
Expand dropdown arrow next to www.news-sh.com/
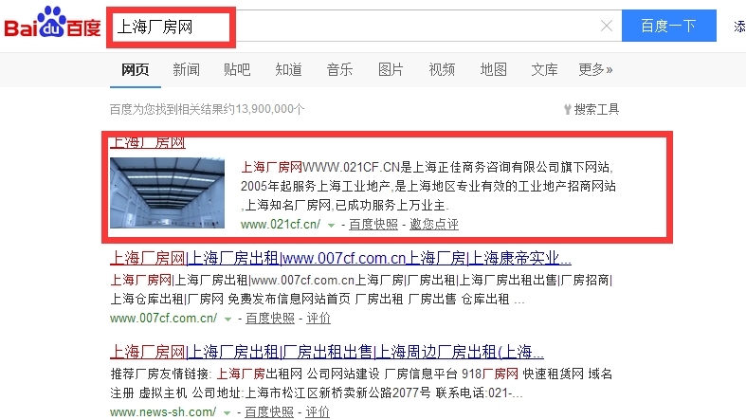pos(227,412)
